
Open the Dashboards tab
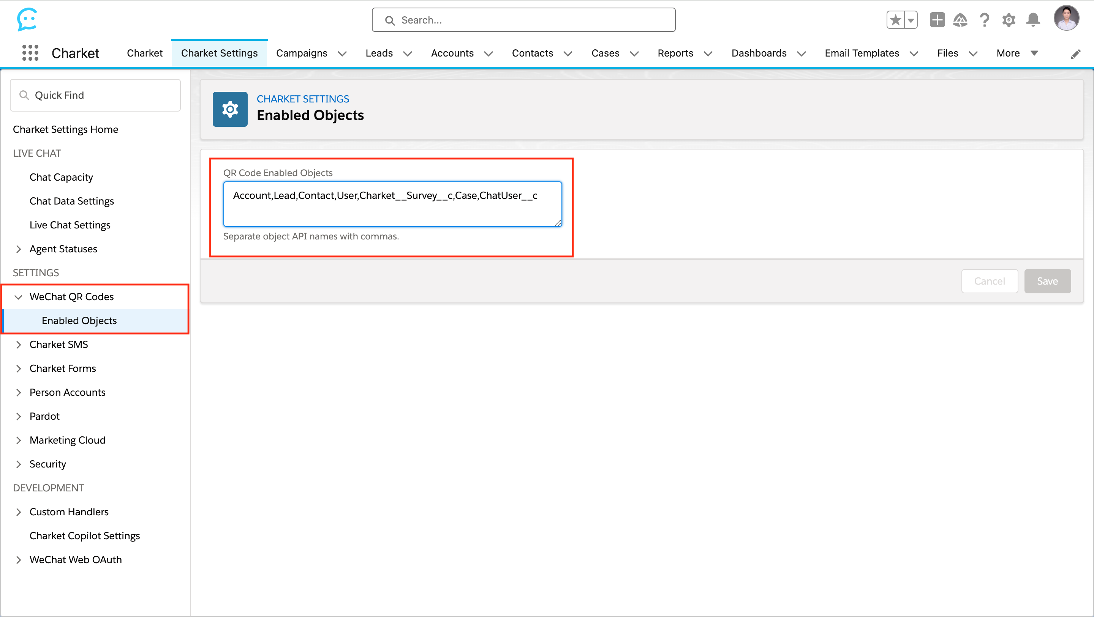click(x=759, y=53)
